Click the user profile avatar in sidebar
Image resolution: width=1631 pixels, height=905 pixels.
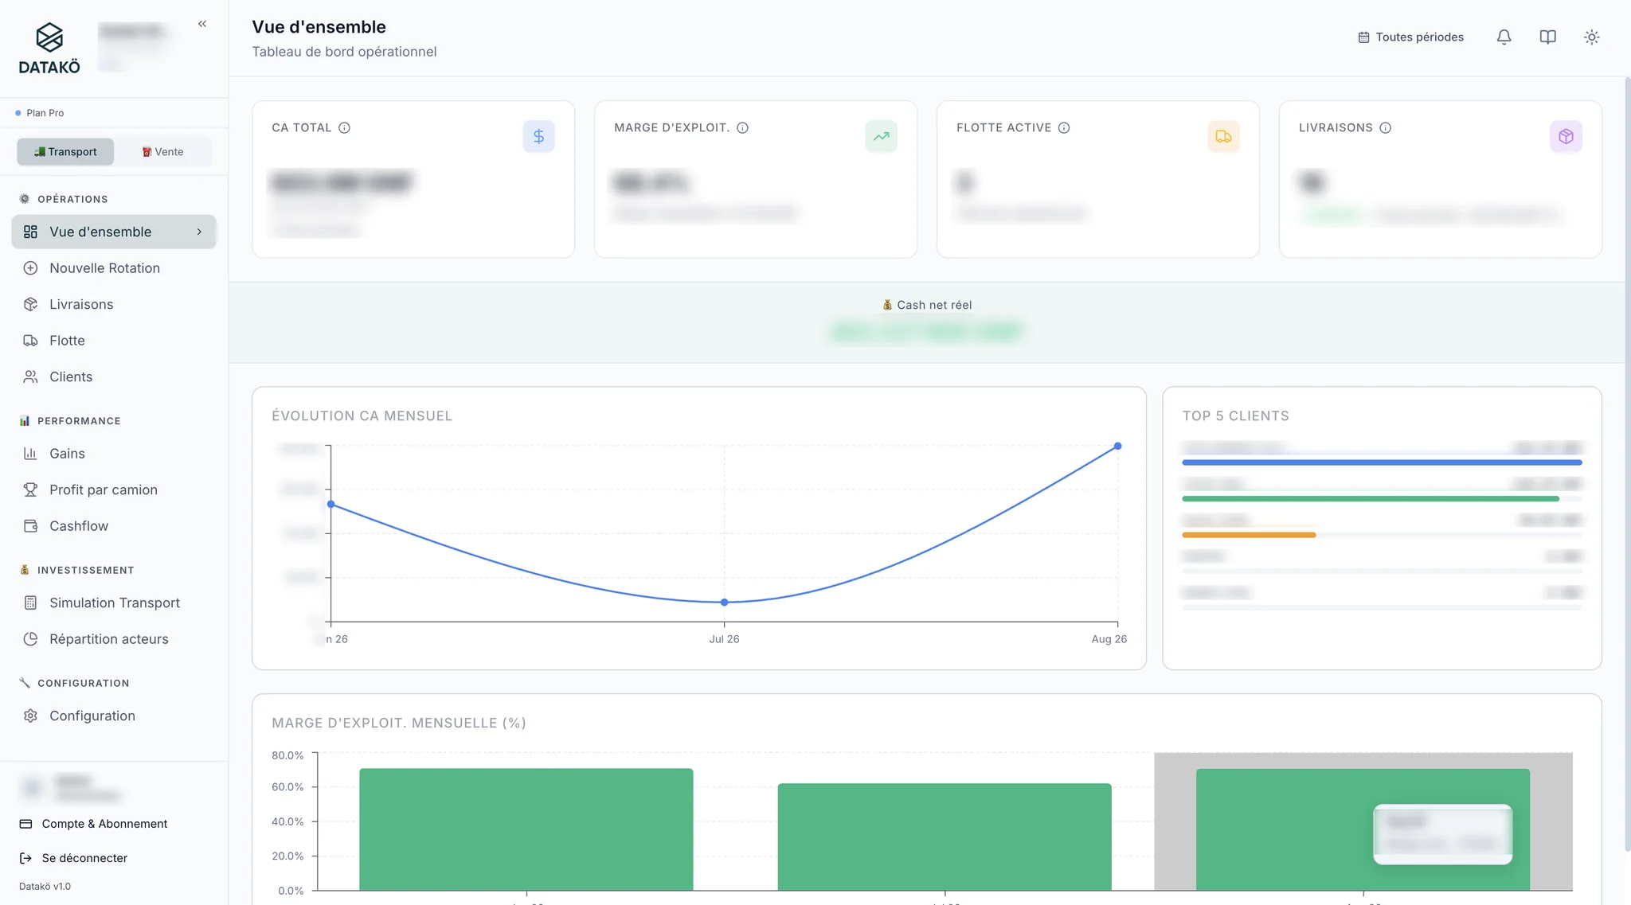tap(32, 788)
